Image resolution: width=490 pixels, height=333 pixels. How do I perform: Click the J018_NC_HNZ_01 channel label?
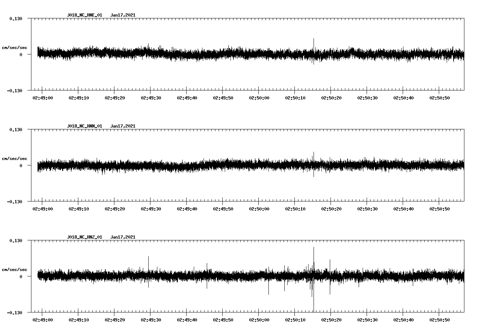click(x=84, y=237)
